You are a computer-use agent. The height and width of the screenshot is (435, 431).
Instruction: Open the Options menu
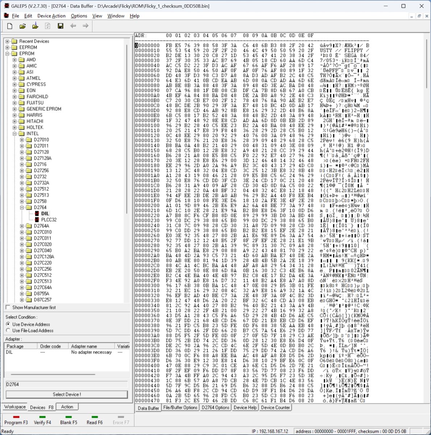pos(79,16)
